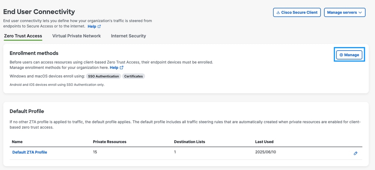Image resolution: width=375 pixels, height=170 pixels.
Task: Expand the Manage servers dropdown
Action: pos(345,12)
